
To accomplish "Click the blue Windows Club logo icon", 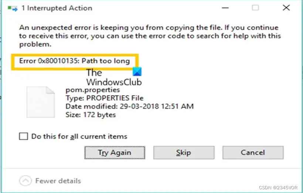I will tap(137, 72).
